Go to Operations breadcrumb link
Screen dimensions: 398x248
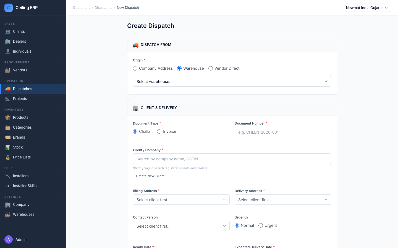click(82, 8)
